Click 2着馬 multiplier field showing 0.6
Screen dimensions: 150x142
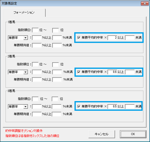(112, 72)
